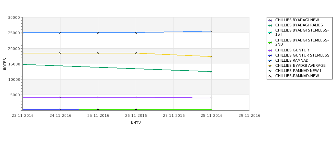335x147 pixels.
Task: Click the CHILLIES BYADGI STEMLESS-2ND legend marker
Action: click(x=270, y=42)
